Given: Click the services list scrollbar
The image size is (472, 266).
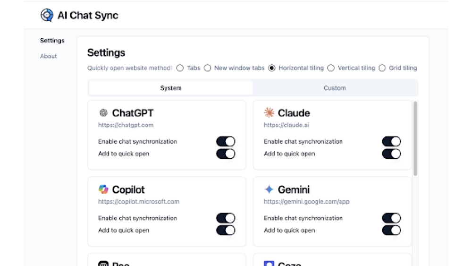Looking at the screenshot, I should click(415, 138).
